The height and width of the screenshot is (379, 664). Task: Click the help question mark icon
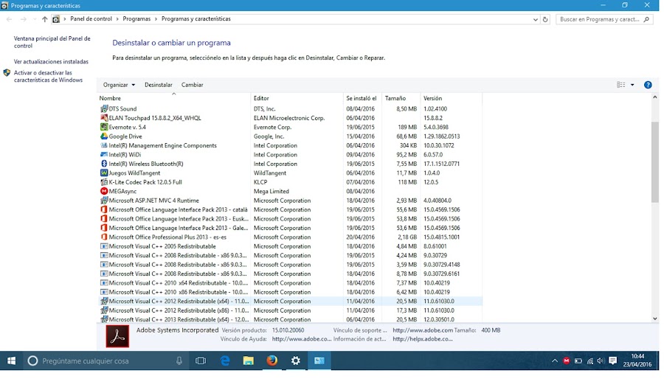point(648,85)
